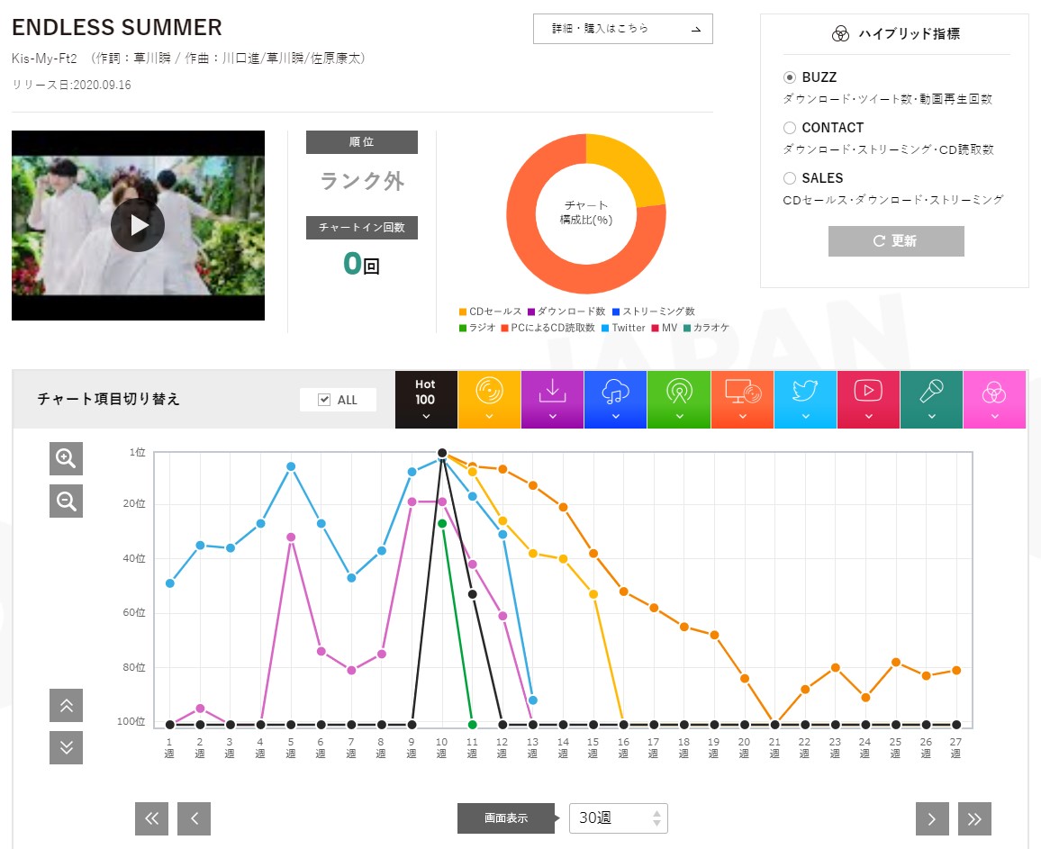The image size is (1041, 849).
Task: Toggle the download chart tab
Action: click(552, 400)
